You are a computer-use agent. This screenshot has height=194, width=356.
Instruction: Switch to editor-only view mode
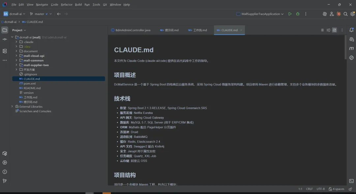(322, 30)
